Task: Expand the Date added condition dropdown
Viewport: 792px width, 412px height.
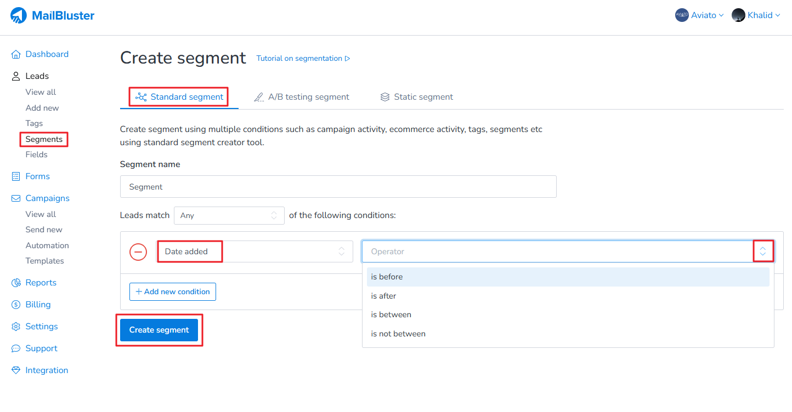Action: pos(255,251)
